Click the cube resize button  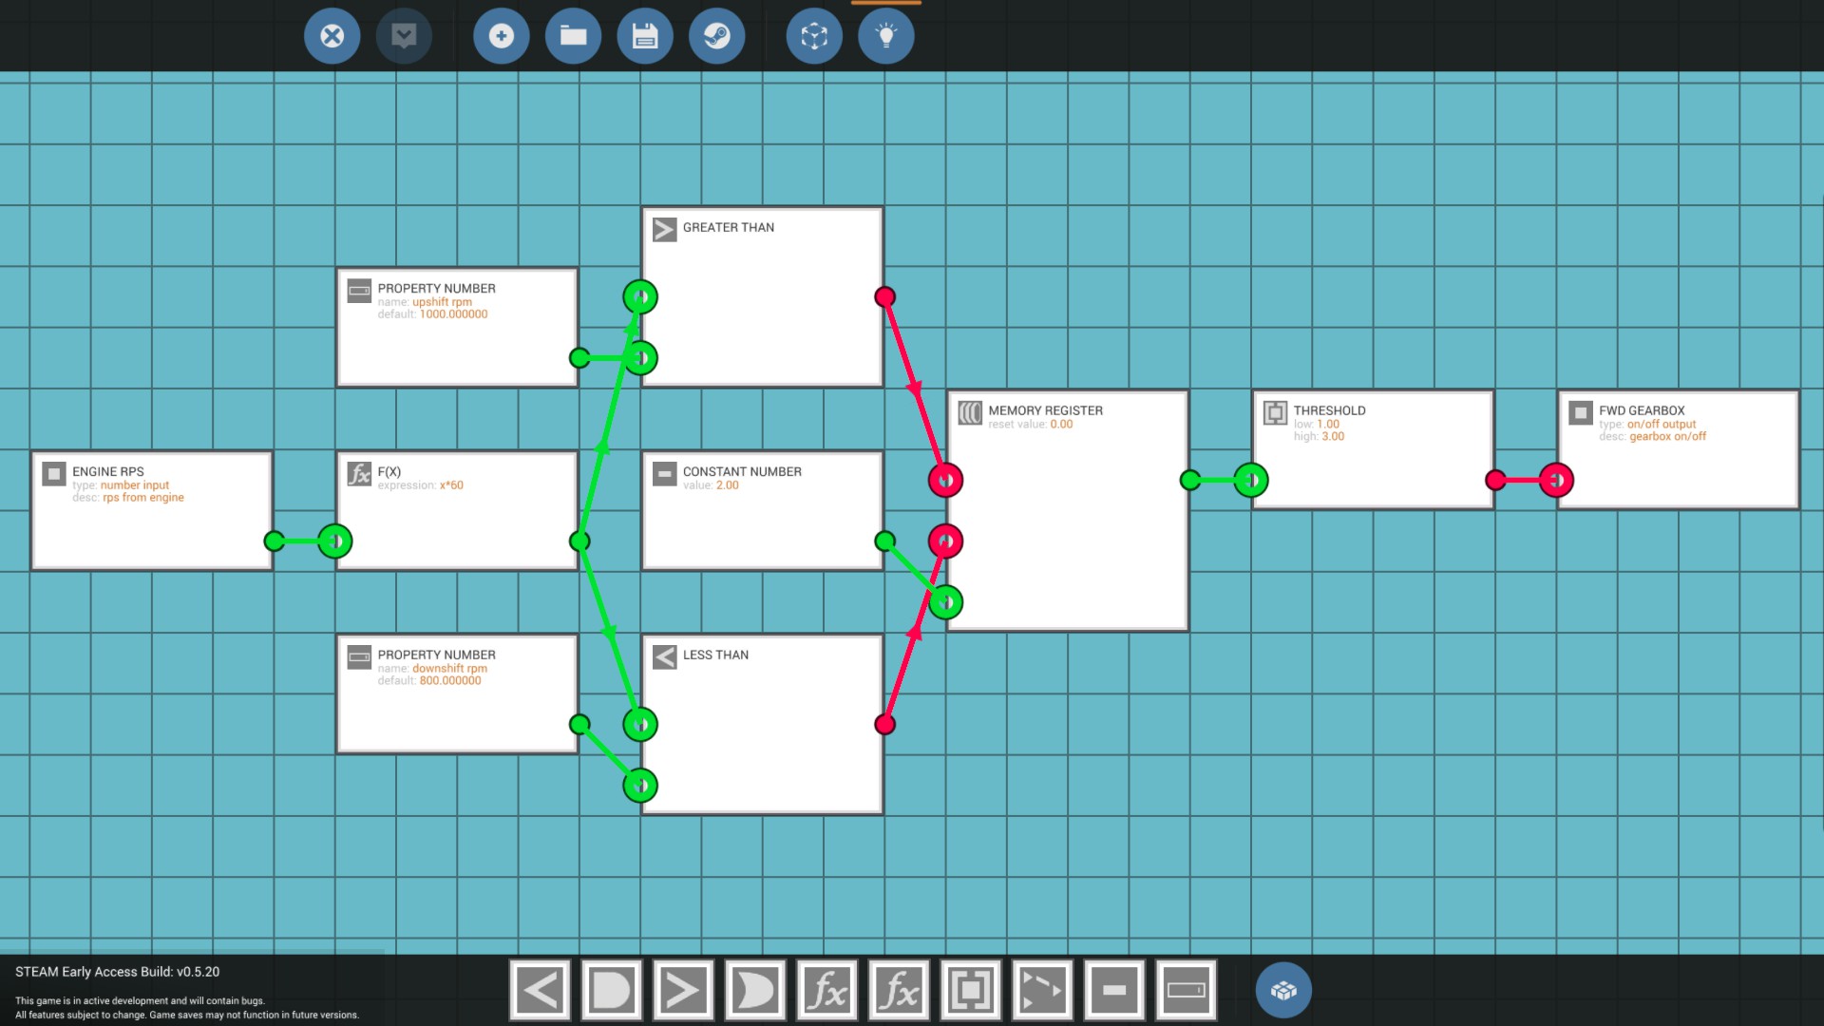coord(814,36)
